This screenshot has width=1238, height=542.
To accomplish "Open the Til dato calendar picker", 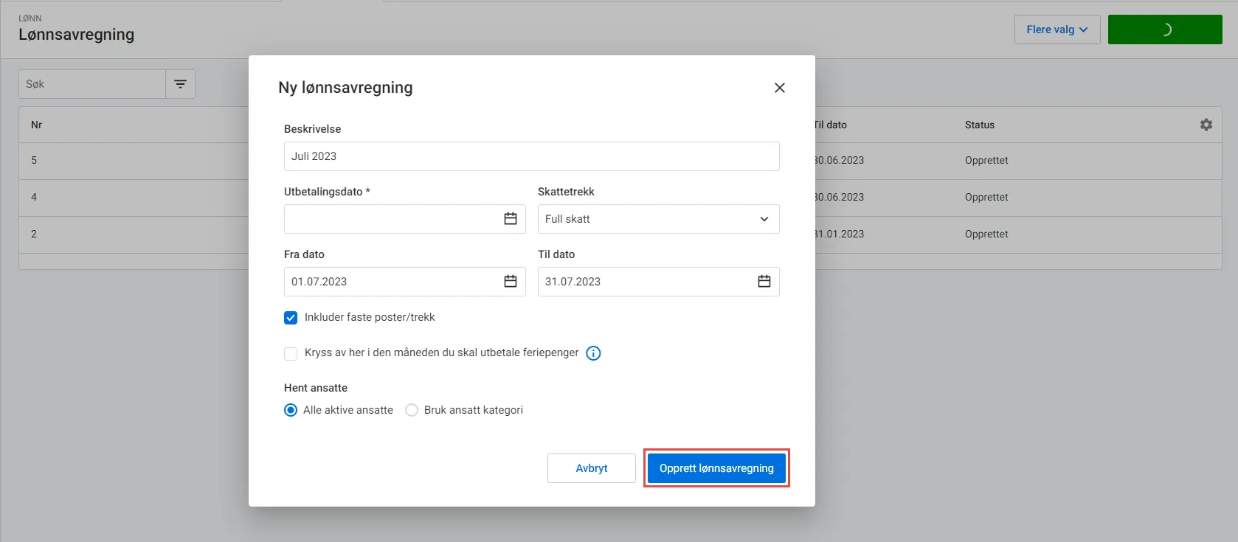I will click(x=764, y=282).
